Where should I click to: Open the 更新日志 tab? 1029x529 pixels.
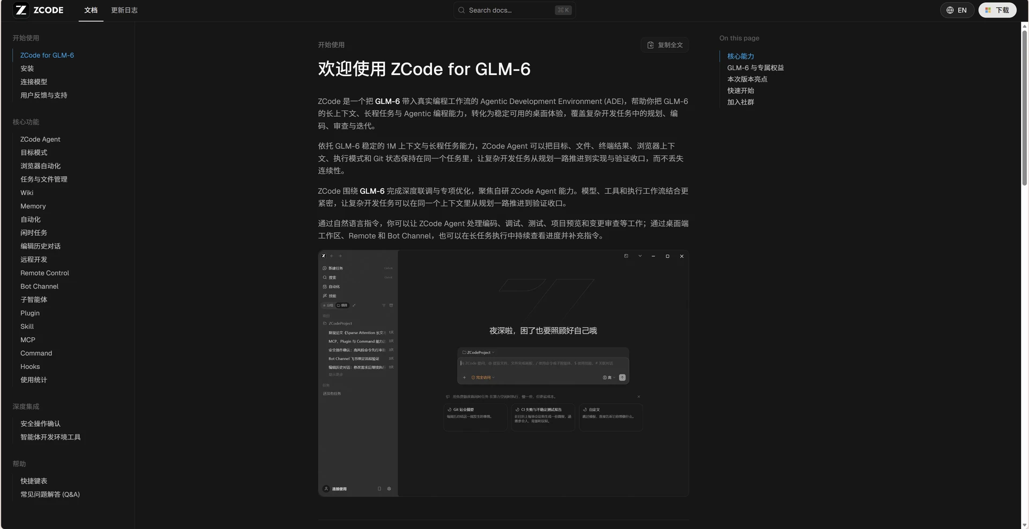coord(124,10)
